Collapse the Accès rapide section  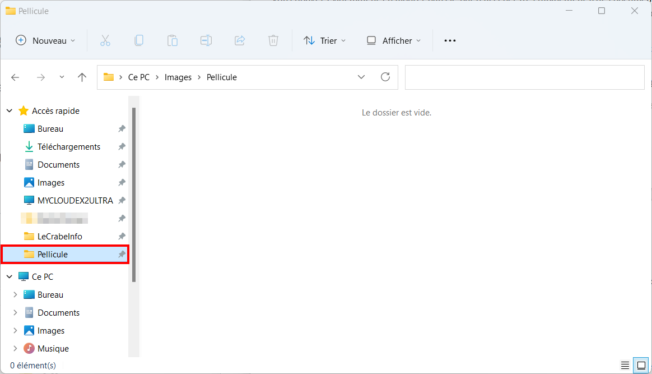[10, 111]
